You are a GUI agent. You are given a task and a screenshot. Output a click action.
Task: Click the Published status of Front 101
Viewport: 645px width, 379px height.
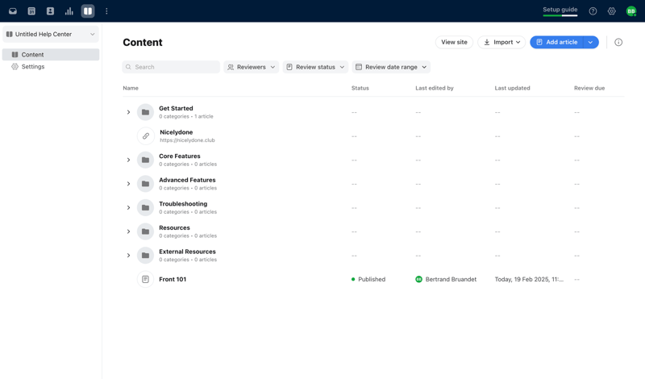[x=368, y=279]
